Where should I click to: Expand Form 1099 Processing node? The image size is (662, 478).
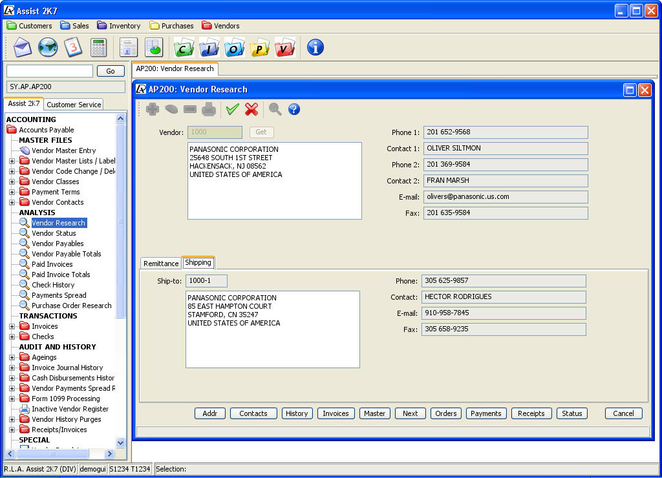12,399
